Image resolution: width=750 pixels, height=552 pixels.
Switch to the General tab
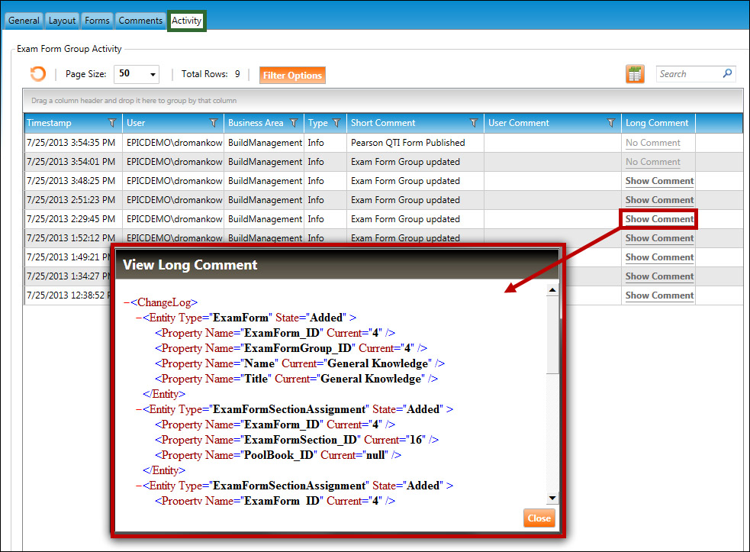[24, 21]
